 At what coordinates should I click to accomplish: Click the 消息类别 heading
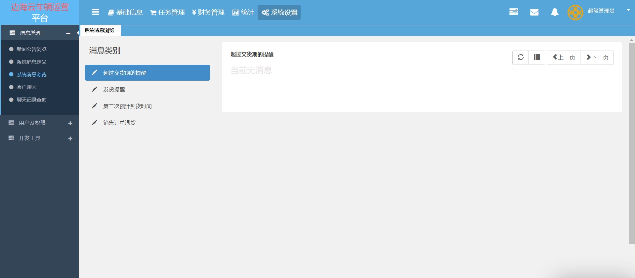click(x=105, y=51)
